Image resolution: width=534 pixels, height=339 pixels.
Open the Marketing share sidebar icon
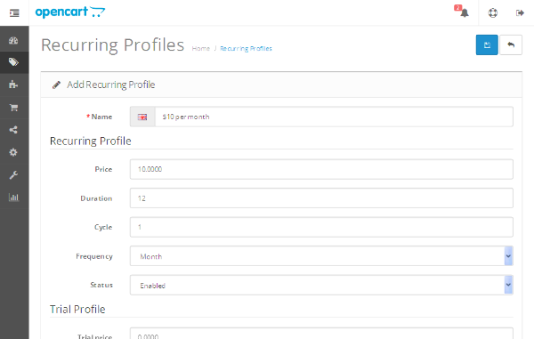click(x=13, y=130)
